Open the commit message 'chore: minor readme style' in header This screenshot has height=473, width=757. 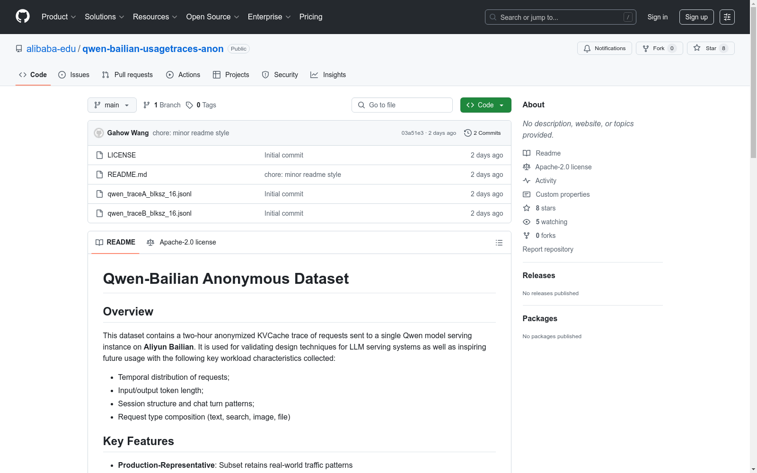click(x=191, y=133)
